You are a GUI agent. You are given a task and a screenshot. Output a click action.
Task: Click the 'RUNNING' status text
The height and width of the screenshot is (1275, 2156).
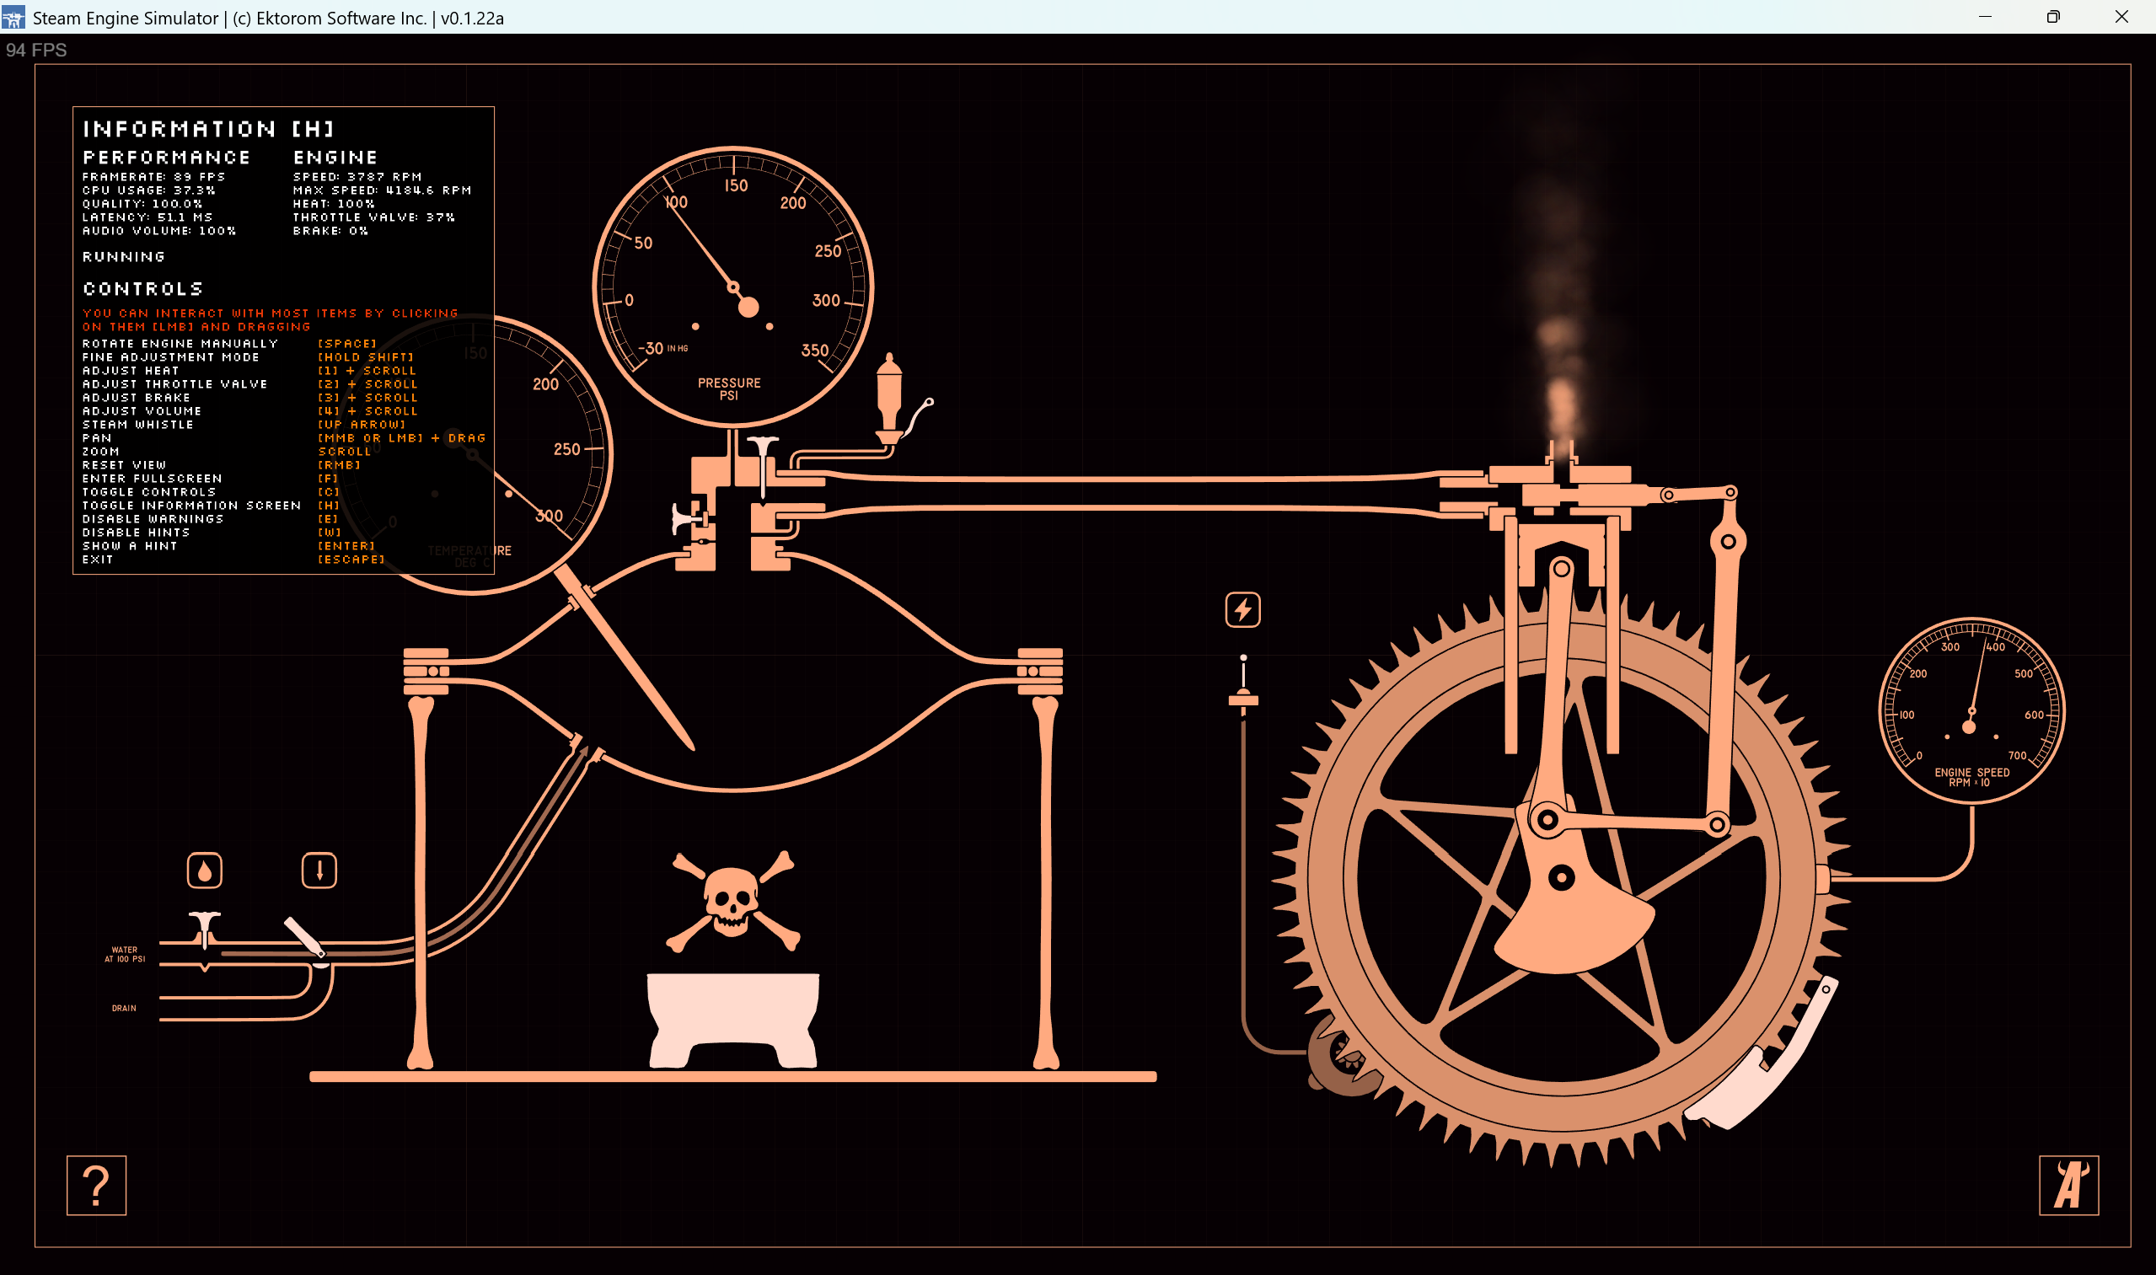tap(124, 257)
